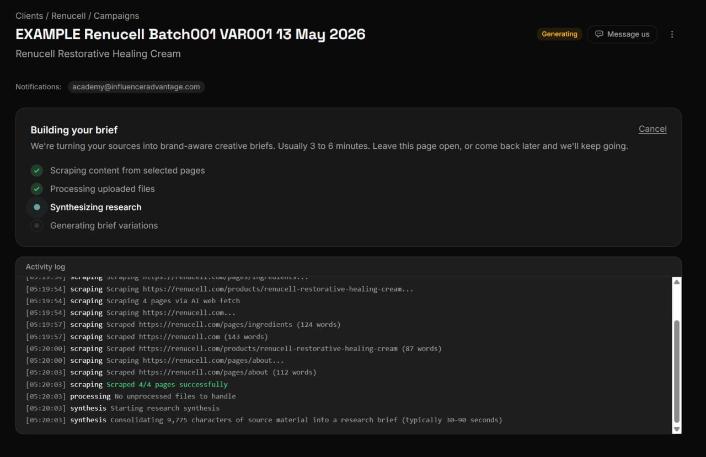Click the Starting research synthesis log line

[x=123, y=408]
